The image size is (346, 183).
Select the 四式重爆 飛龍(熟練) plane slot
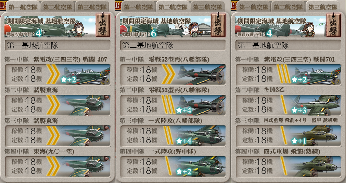point(288,167)
